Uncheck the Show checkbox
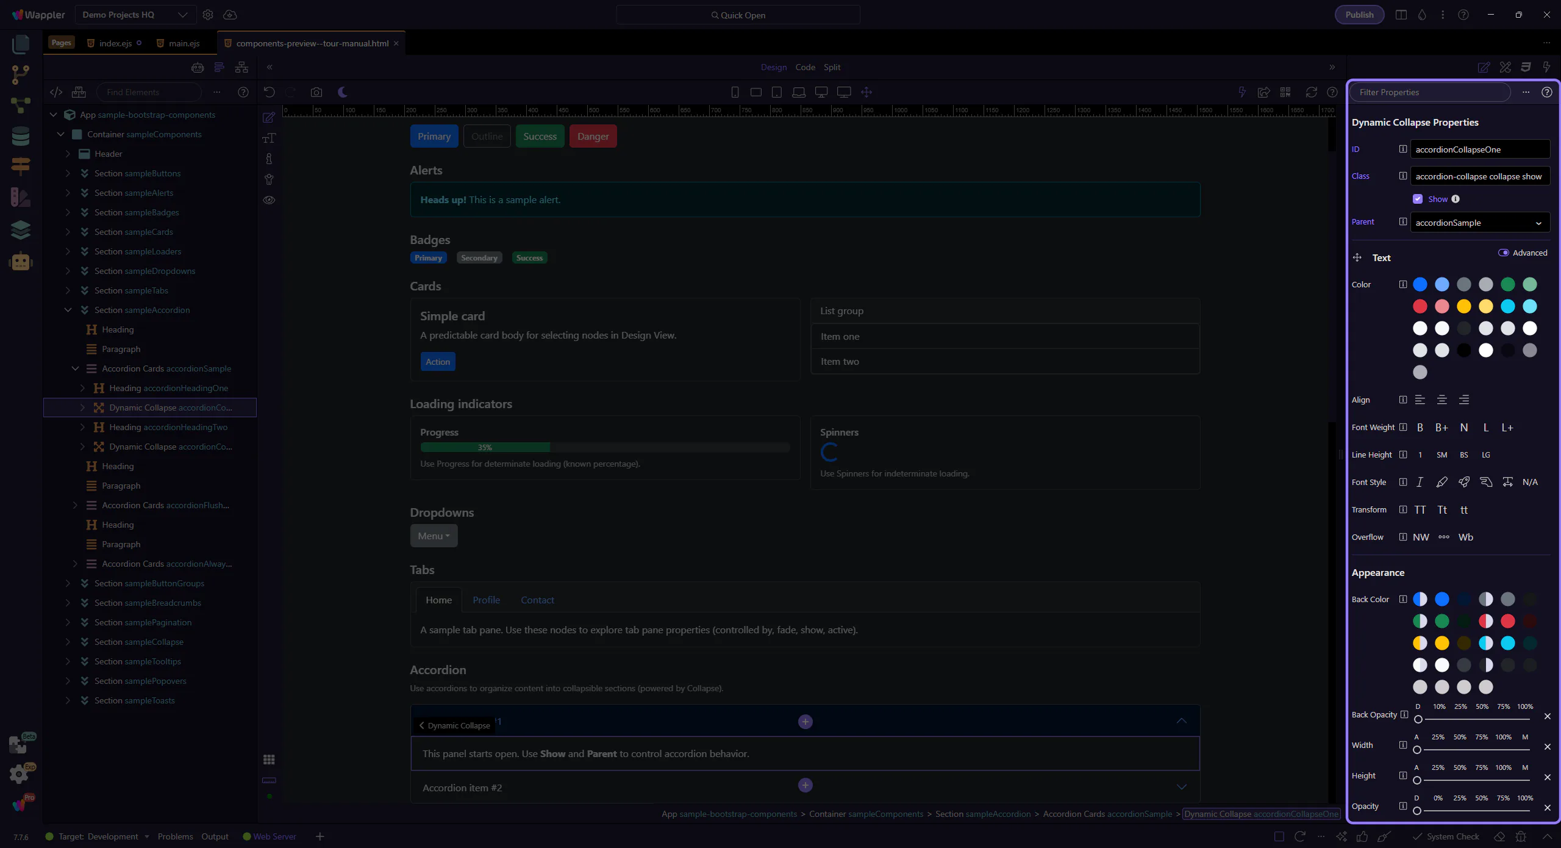Image resolution: width=1561 pixels, height=848 pixels. tap(1418, 199)
